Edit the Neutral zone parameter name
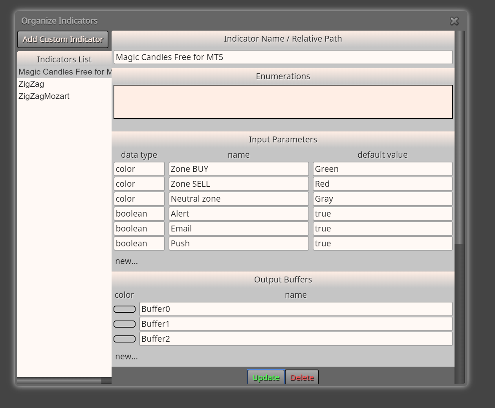Viewport: 495px width, 408px height. (238, 199)
